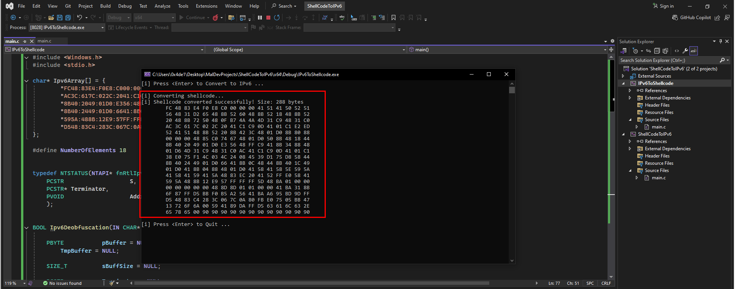Click the Save All toolbar icon
This screenshot has width=735, height=289.
tap(68, 18)
